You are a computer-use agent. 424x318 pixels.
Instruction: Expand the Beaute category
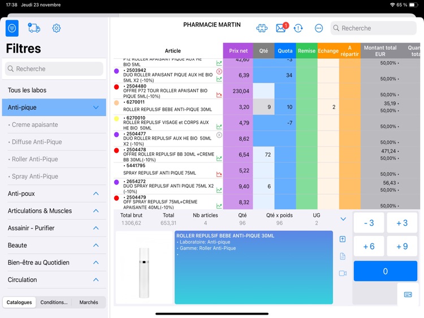coord(96,245)
